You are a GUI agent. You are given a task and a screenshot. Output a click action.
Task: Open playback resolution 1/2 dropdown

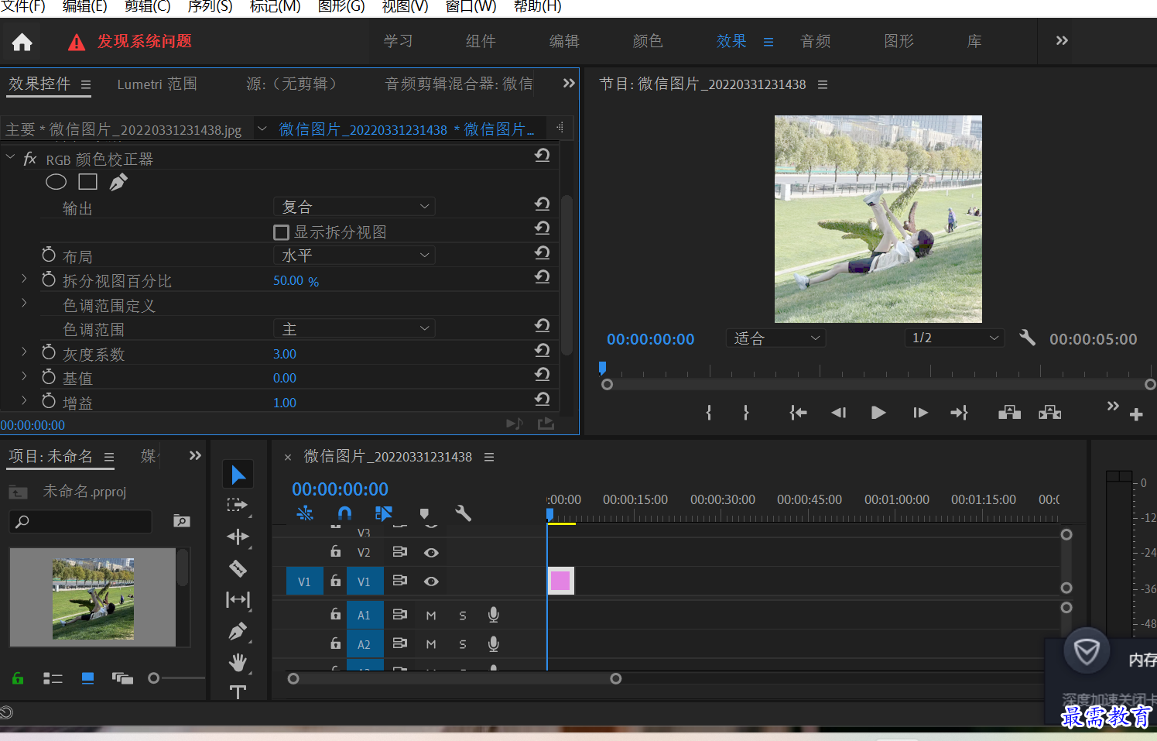(x=954, y=338)
